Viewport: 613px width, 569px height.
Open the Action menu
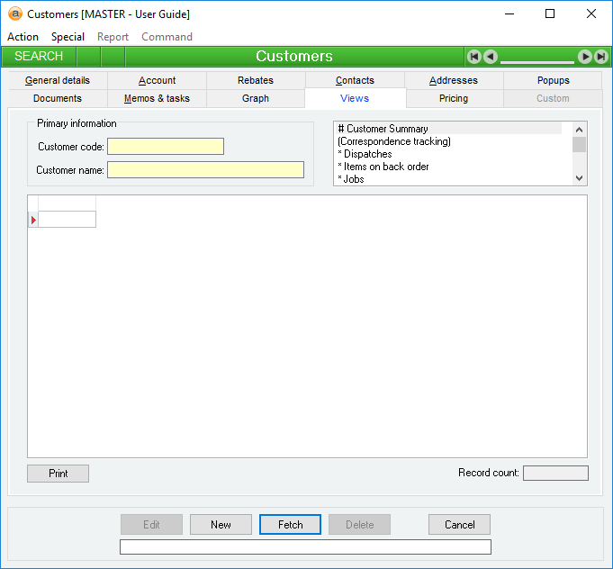coord(23,37)
